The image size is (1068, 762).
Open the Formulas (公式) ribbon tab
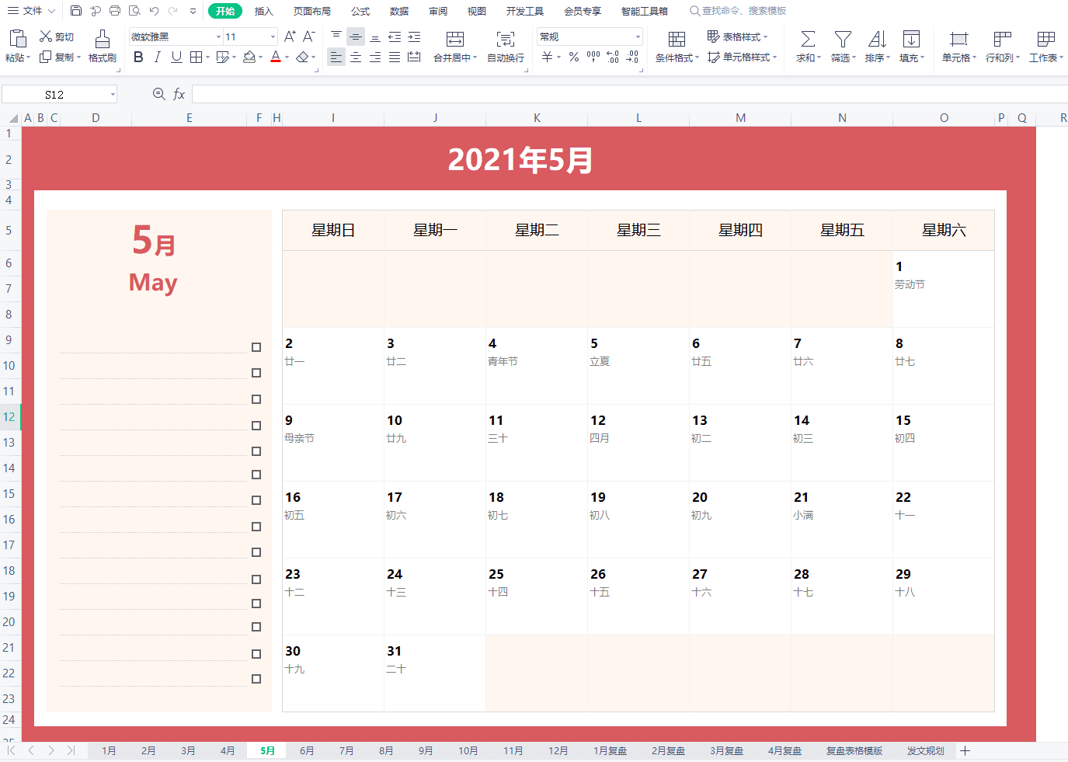click(x=360, y=11)
